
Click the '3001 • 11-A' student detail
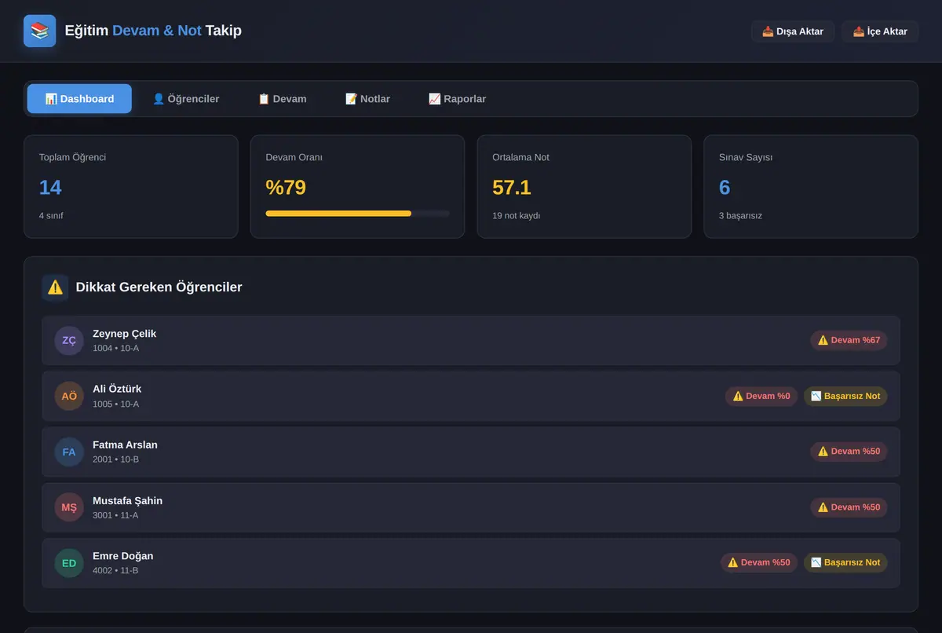[x=115, y=516]
